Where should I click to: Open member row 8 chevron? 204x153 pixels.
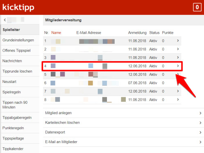178,100
